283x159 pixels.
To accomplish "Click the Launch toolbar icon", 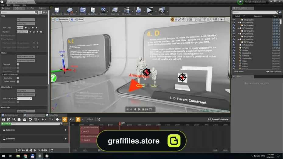I will (162, 11).
